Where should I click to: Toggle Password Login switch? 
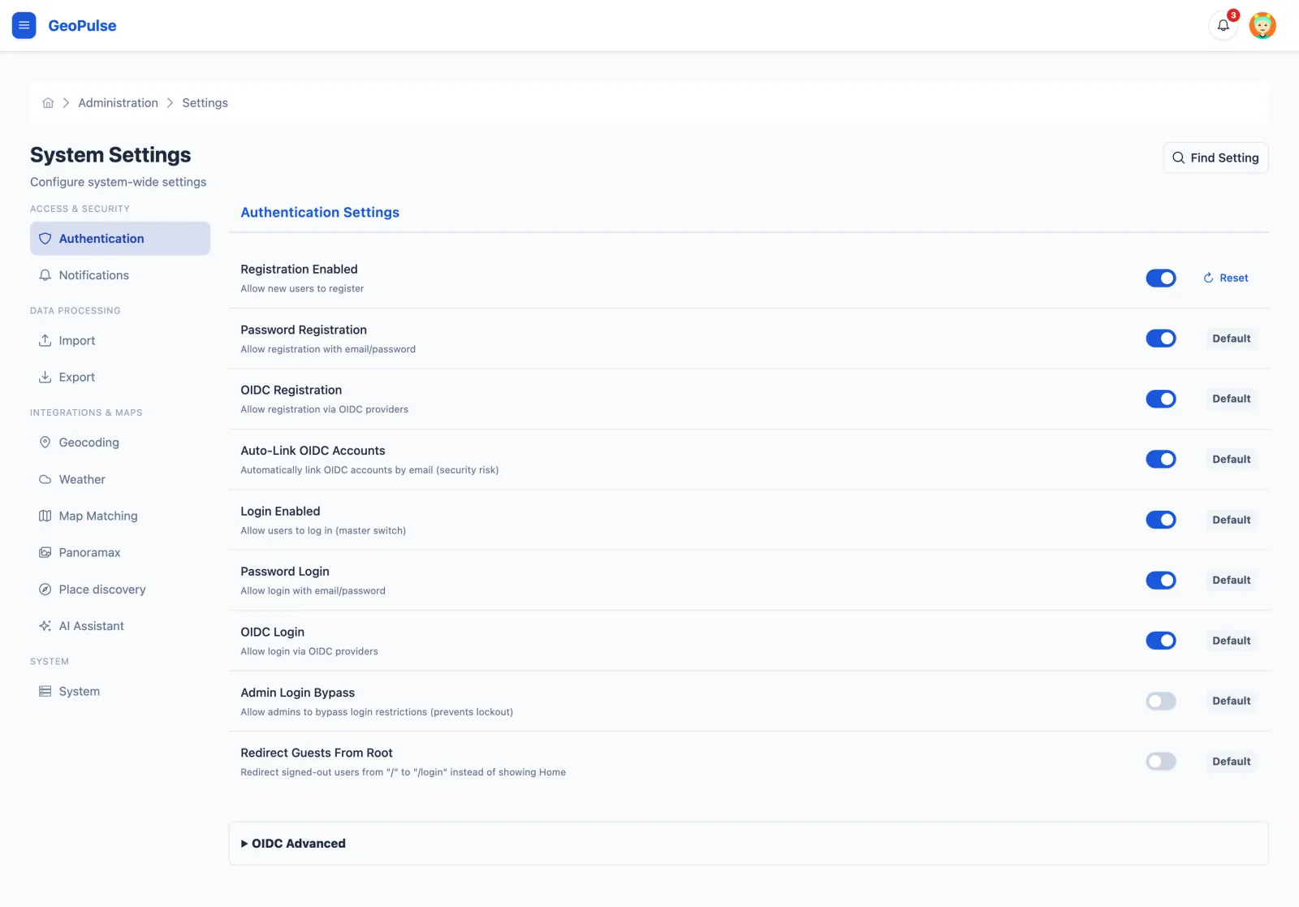(x=1161, y=581)
